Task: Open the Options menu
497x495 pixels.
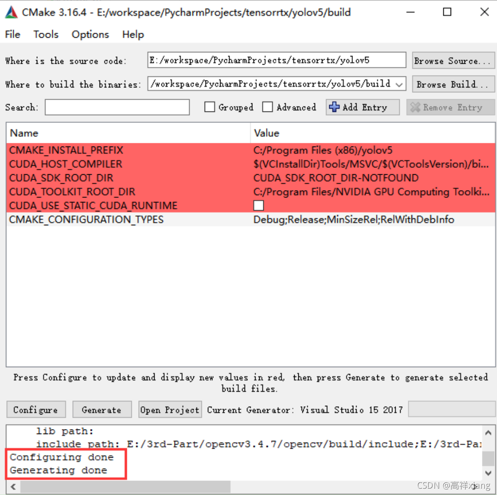Action: [90, 34]
